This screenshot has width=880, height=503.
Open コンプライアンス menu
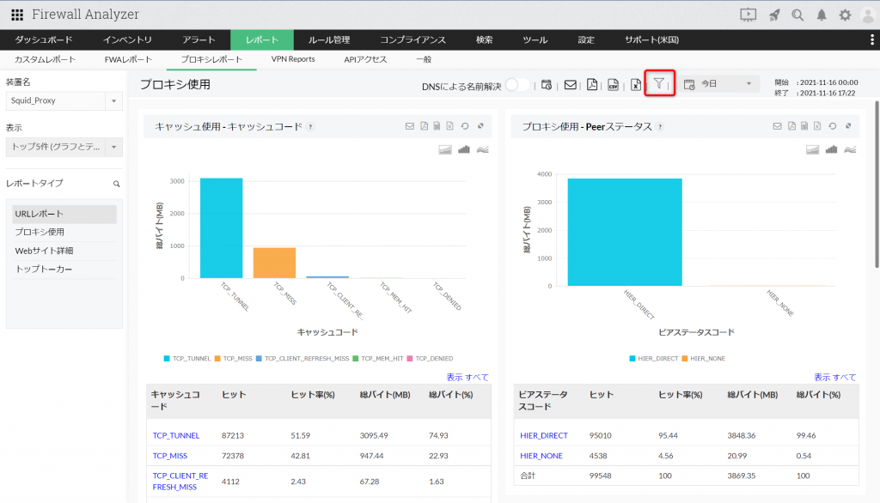tap(412, 39)
